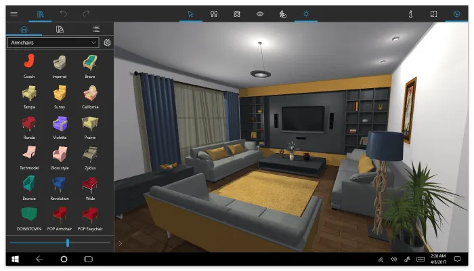This screenshot has height=271, width=474.
Task: Switch to 3D cube view
Action: [x=456, y=14]
